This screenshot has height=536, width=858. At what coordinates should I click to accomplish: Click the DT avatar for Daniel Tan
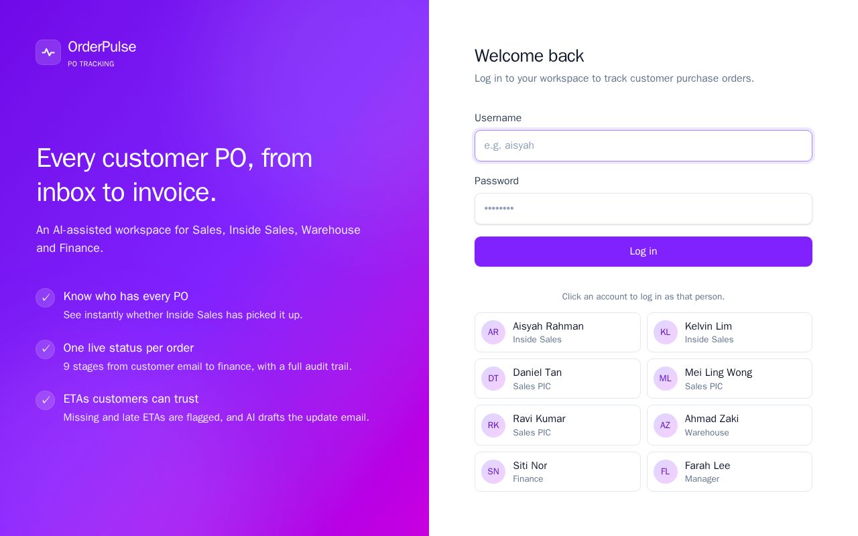(493, 379)
